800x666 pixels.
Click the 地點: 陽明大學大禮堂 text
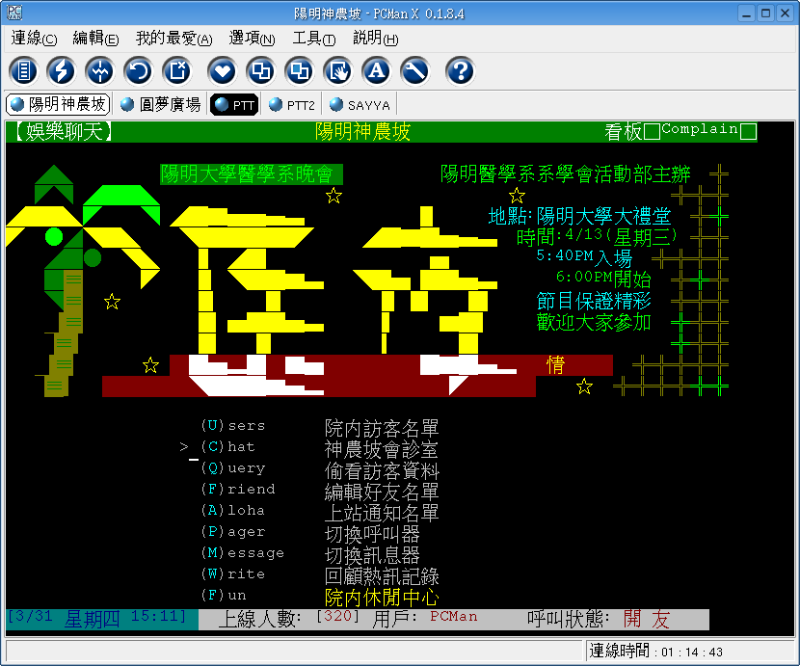(579, 217)
